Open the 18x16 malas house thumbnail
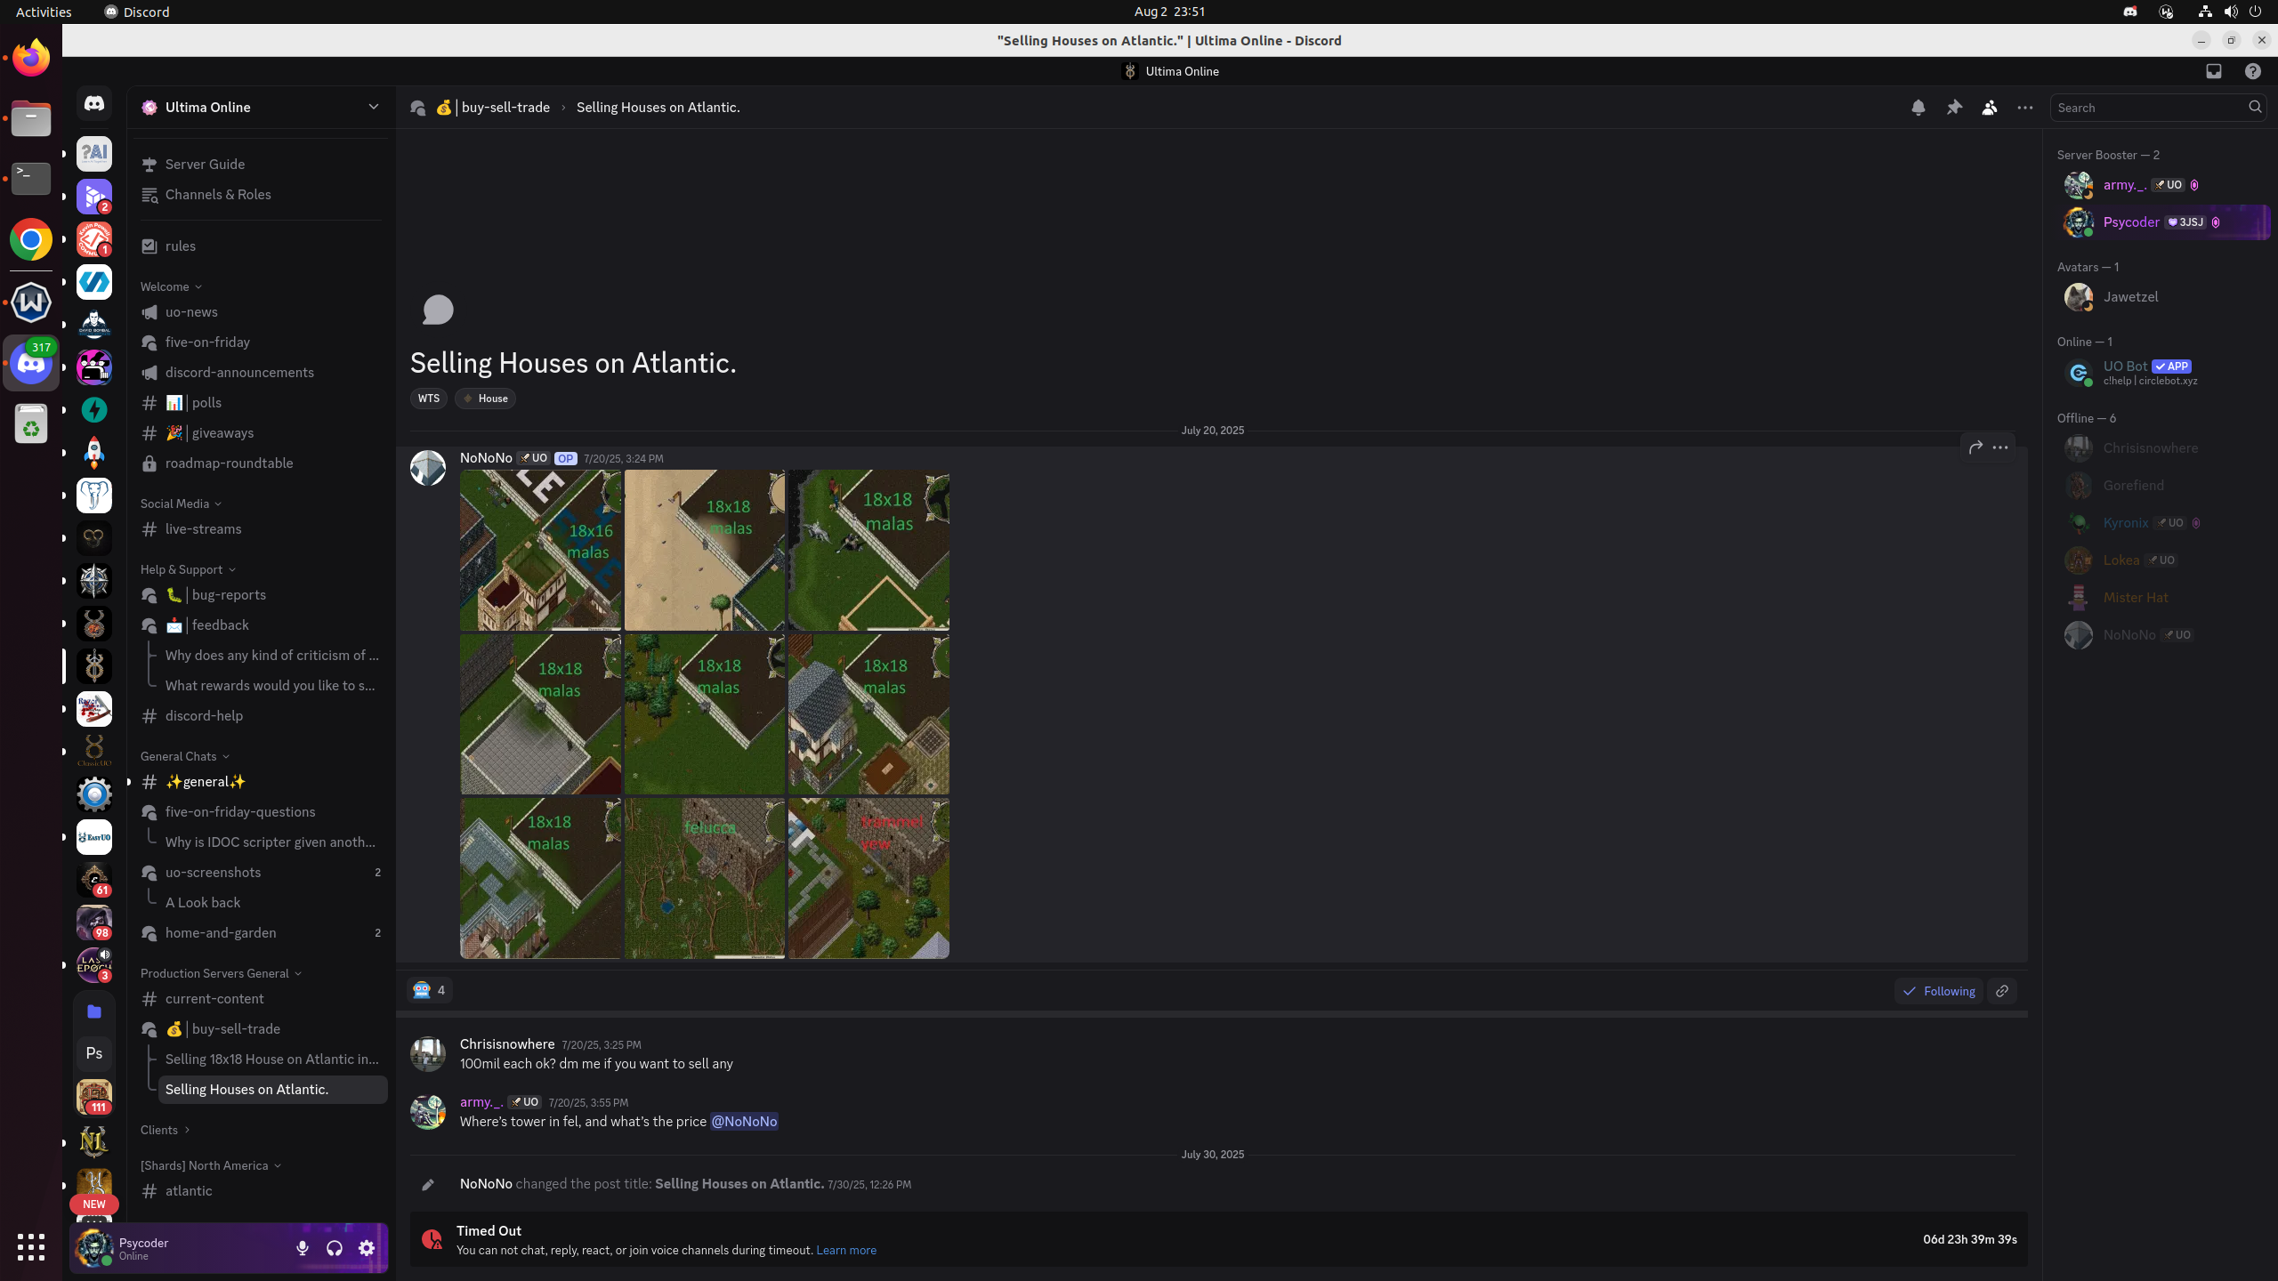 [x=540, y=550]
